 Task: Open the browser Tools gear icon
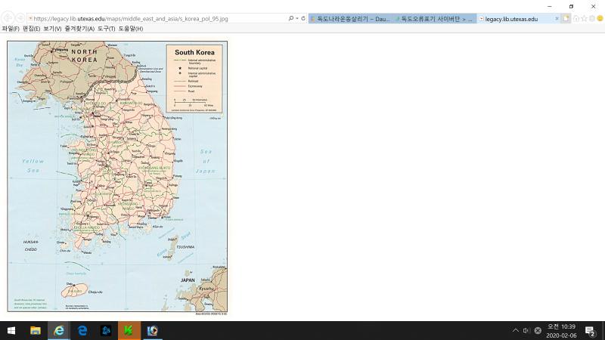pyautogui.click(x=594, y=18)
